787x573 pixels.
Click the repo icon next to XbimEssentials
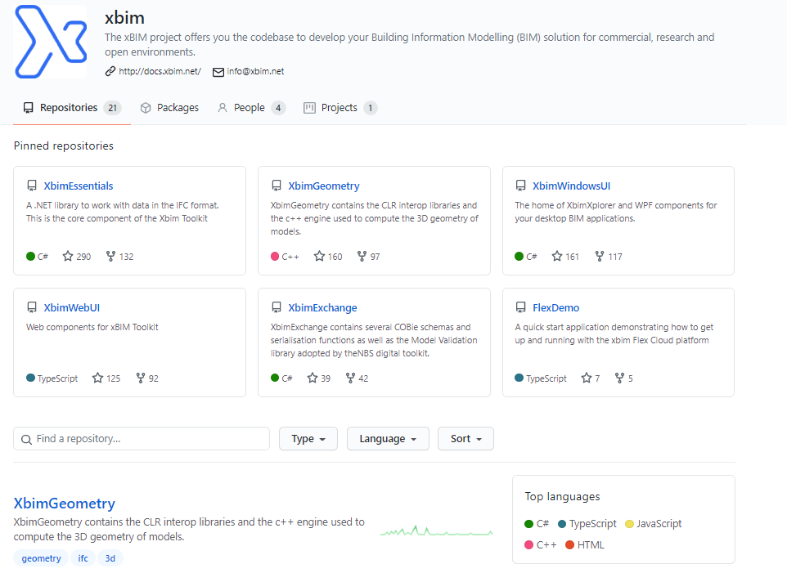[32, 186]
